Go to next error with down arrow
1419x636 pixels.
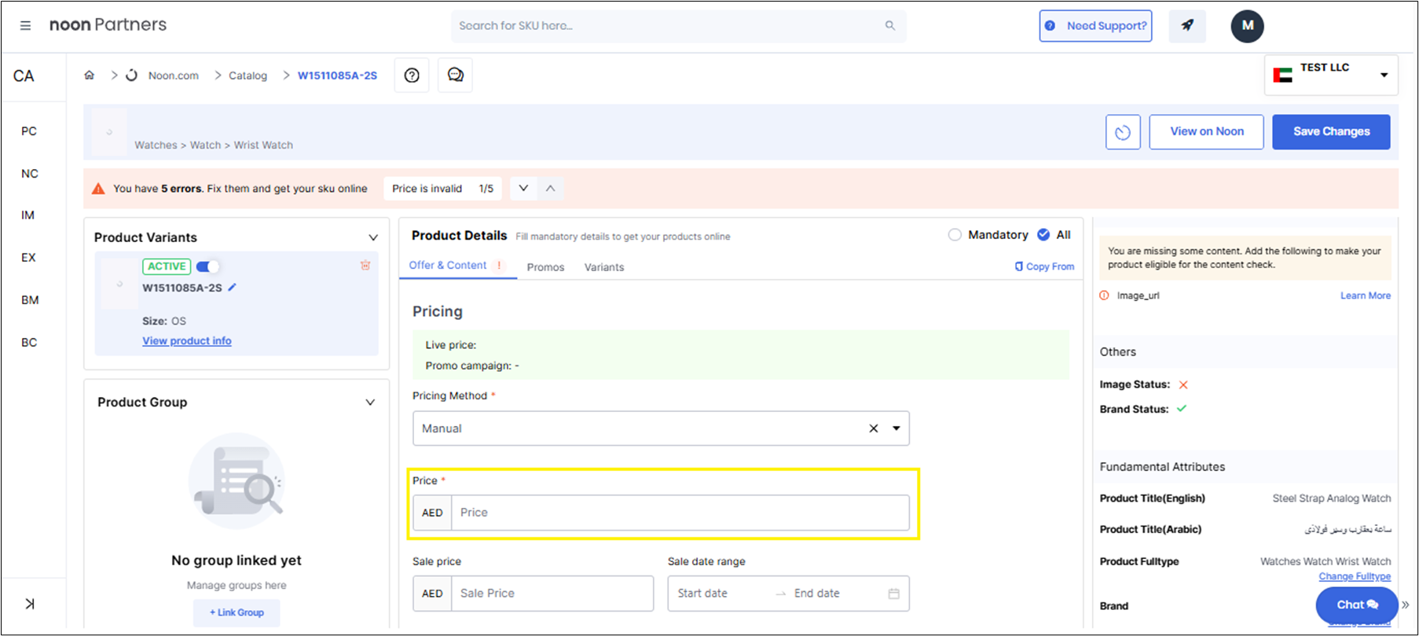coord(523,189)
